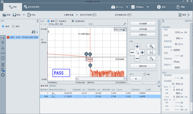Image resolution: width=193 pixels, height=114 pixels.
Task: Switch to the 事件MAP tab
Action: pyautogui.click(x=53, y=86)
